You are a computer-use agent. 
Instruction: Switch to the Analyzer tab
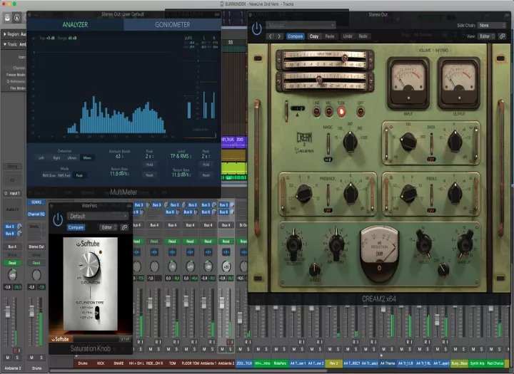pyautogui.click(x=74, y=24)
